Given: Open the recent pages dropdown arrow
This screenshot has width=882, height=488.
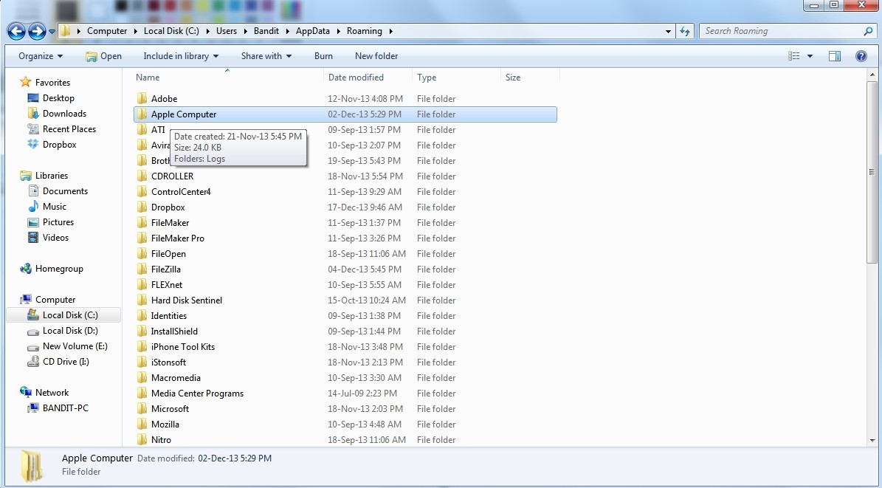Looking at the screenshot, I should pyautogui.click(x=52, y=32).
